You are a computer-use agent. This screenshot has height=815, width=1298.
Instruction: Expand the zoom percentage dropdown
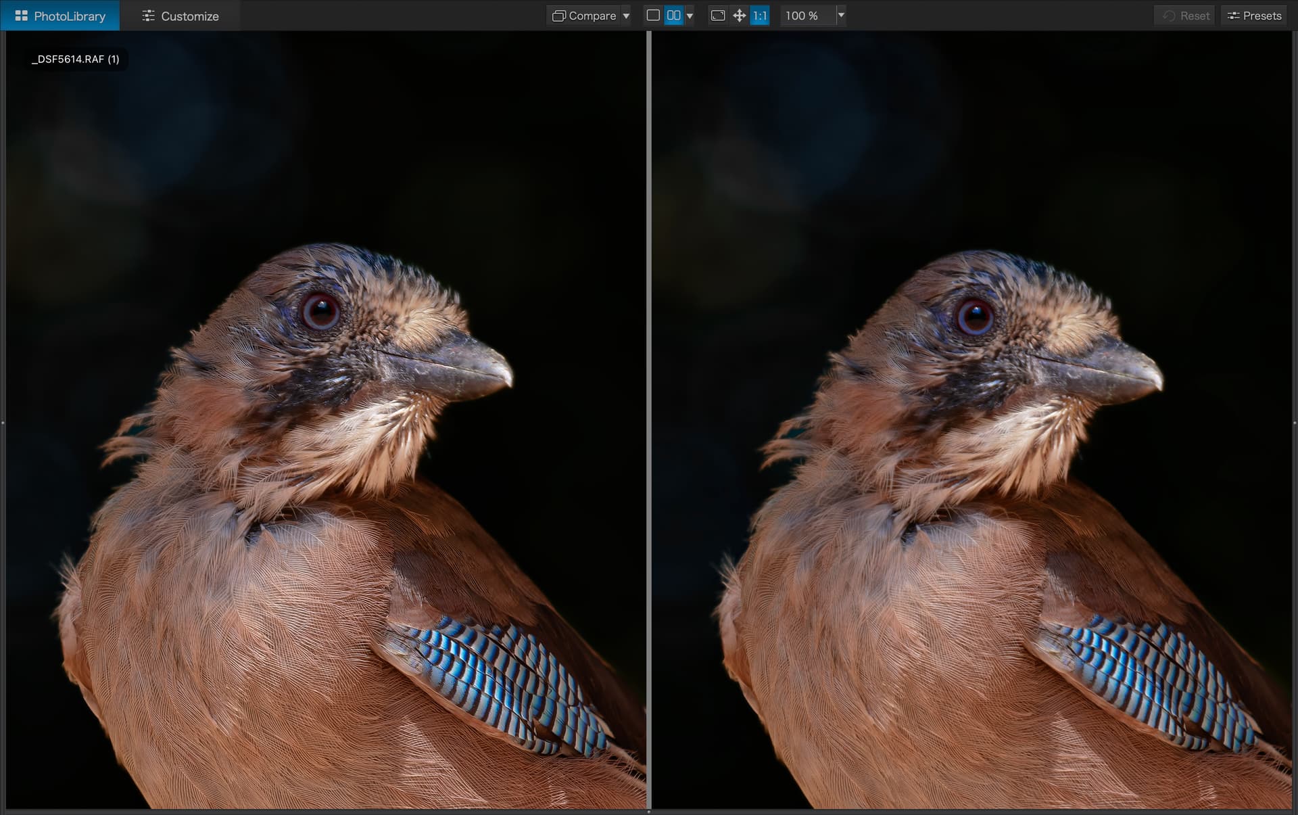click(841, 15)
